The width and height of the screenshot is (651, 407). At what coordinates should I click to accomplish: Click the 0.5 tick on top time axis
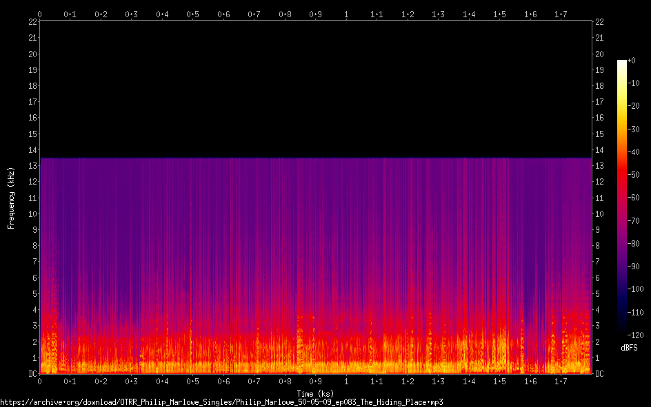pos(192,14)
